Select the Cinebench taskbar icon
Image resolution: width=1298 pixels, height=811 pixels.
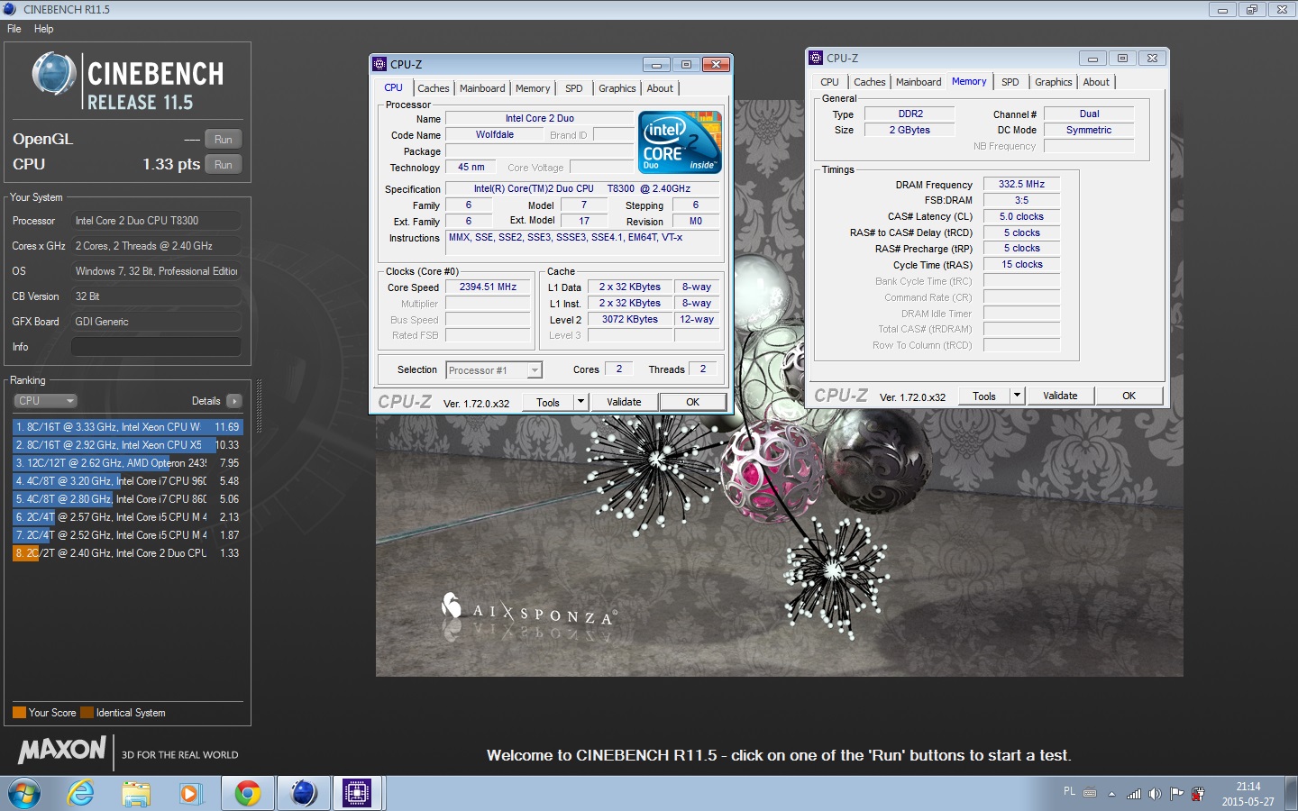(303, 793)
